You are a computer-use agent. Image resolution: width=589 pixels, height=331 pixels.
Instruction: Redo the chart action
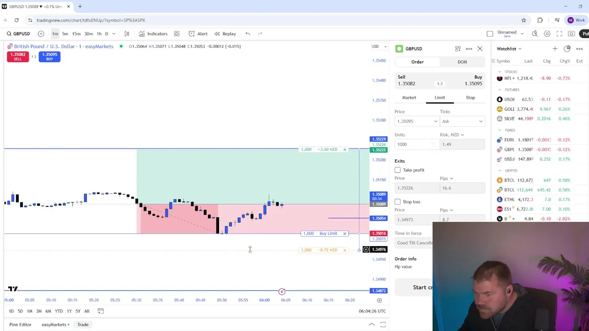(260, 34)
